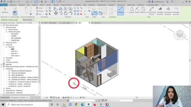Click the project browser horizontal scrollbar

pyautogui.click(x=19, y=95)
